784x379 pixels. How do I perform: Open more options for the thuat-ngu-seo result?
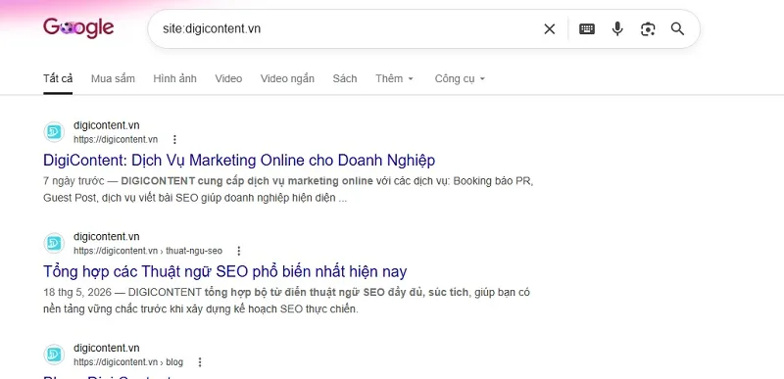click(x=239, y=251)
